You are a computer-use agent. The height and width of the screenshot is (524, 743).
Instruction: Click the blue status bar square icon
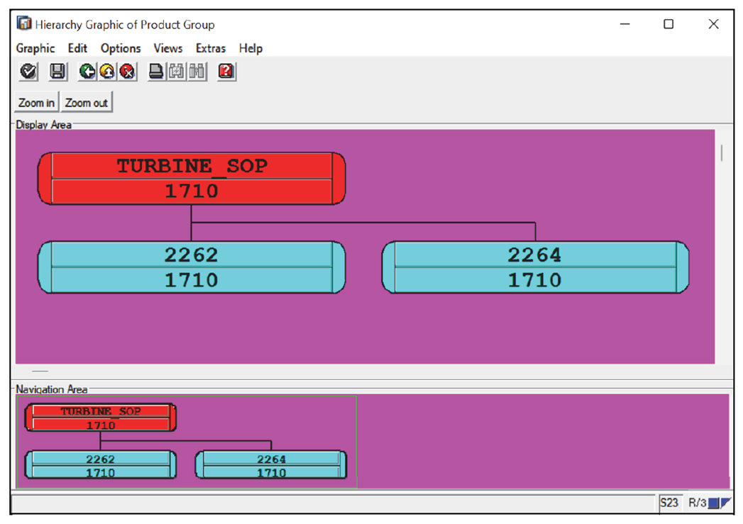coord(713,503)
